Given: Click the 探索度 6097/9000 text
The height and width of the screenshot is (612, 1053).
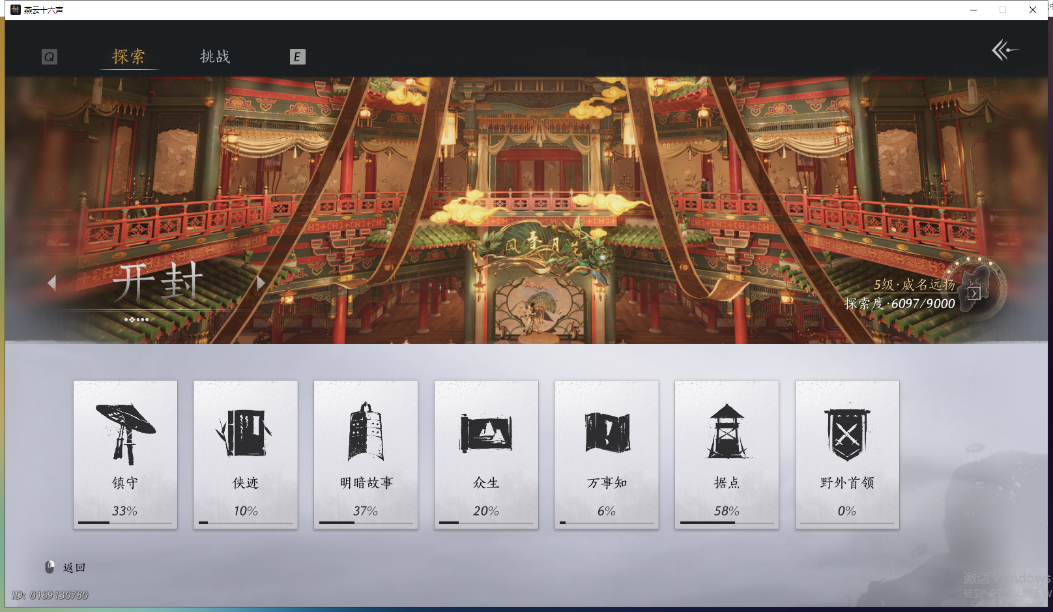Looking at the screenshot, I should point(899,304).
